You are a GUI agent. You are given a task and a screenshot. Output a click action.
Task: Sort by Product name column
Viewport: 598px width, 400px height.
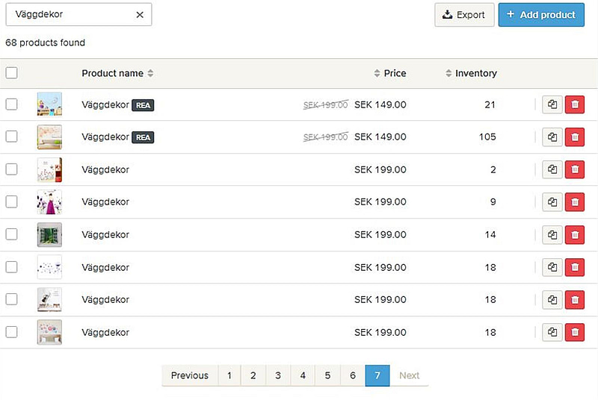click(117, 73)
